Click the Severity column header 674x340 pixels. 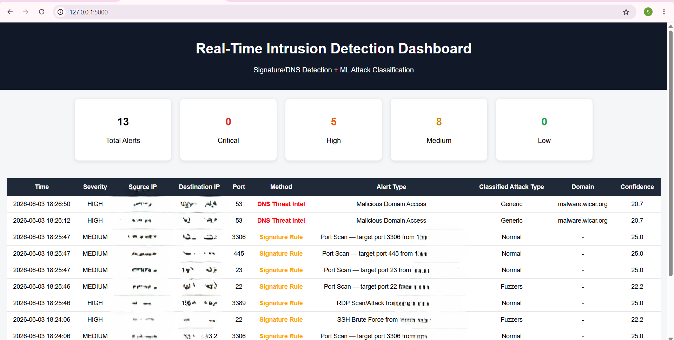[95, 187]
